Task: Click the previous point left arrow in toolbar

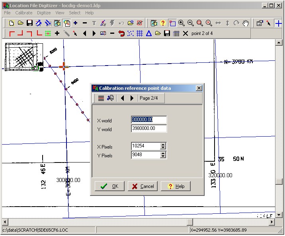Action: 85,33
